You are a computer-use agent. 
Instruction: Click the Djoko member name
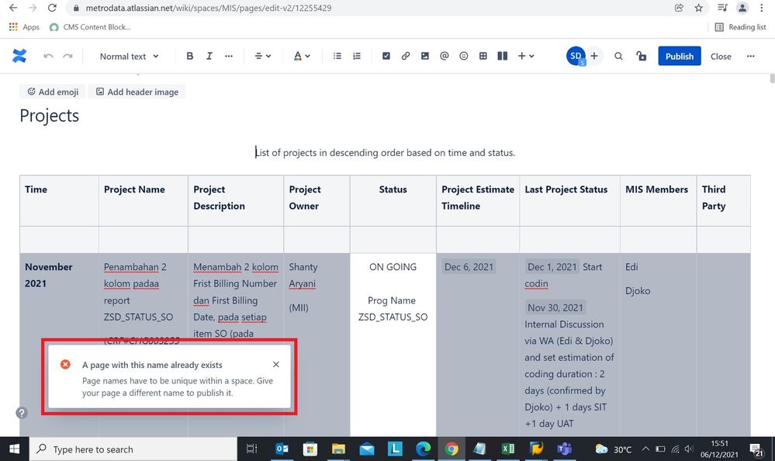click(638, 291)
